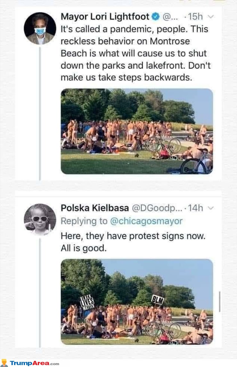Viewport: 237px width, 367px height.
Task: View the edited photo with protest signs
Action: point(137,302)
